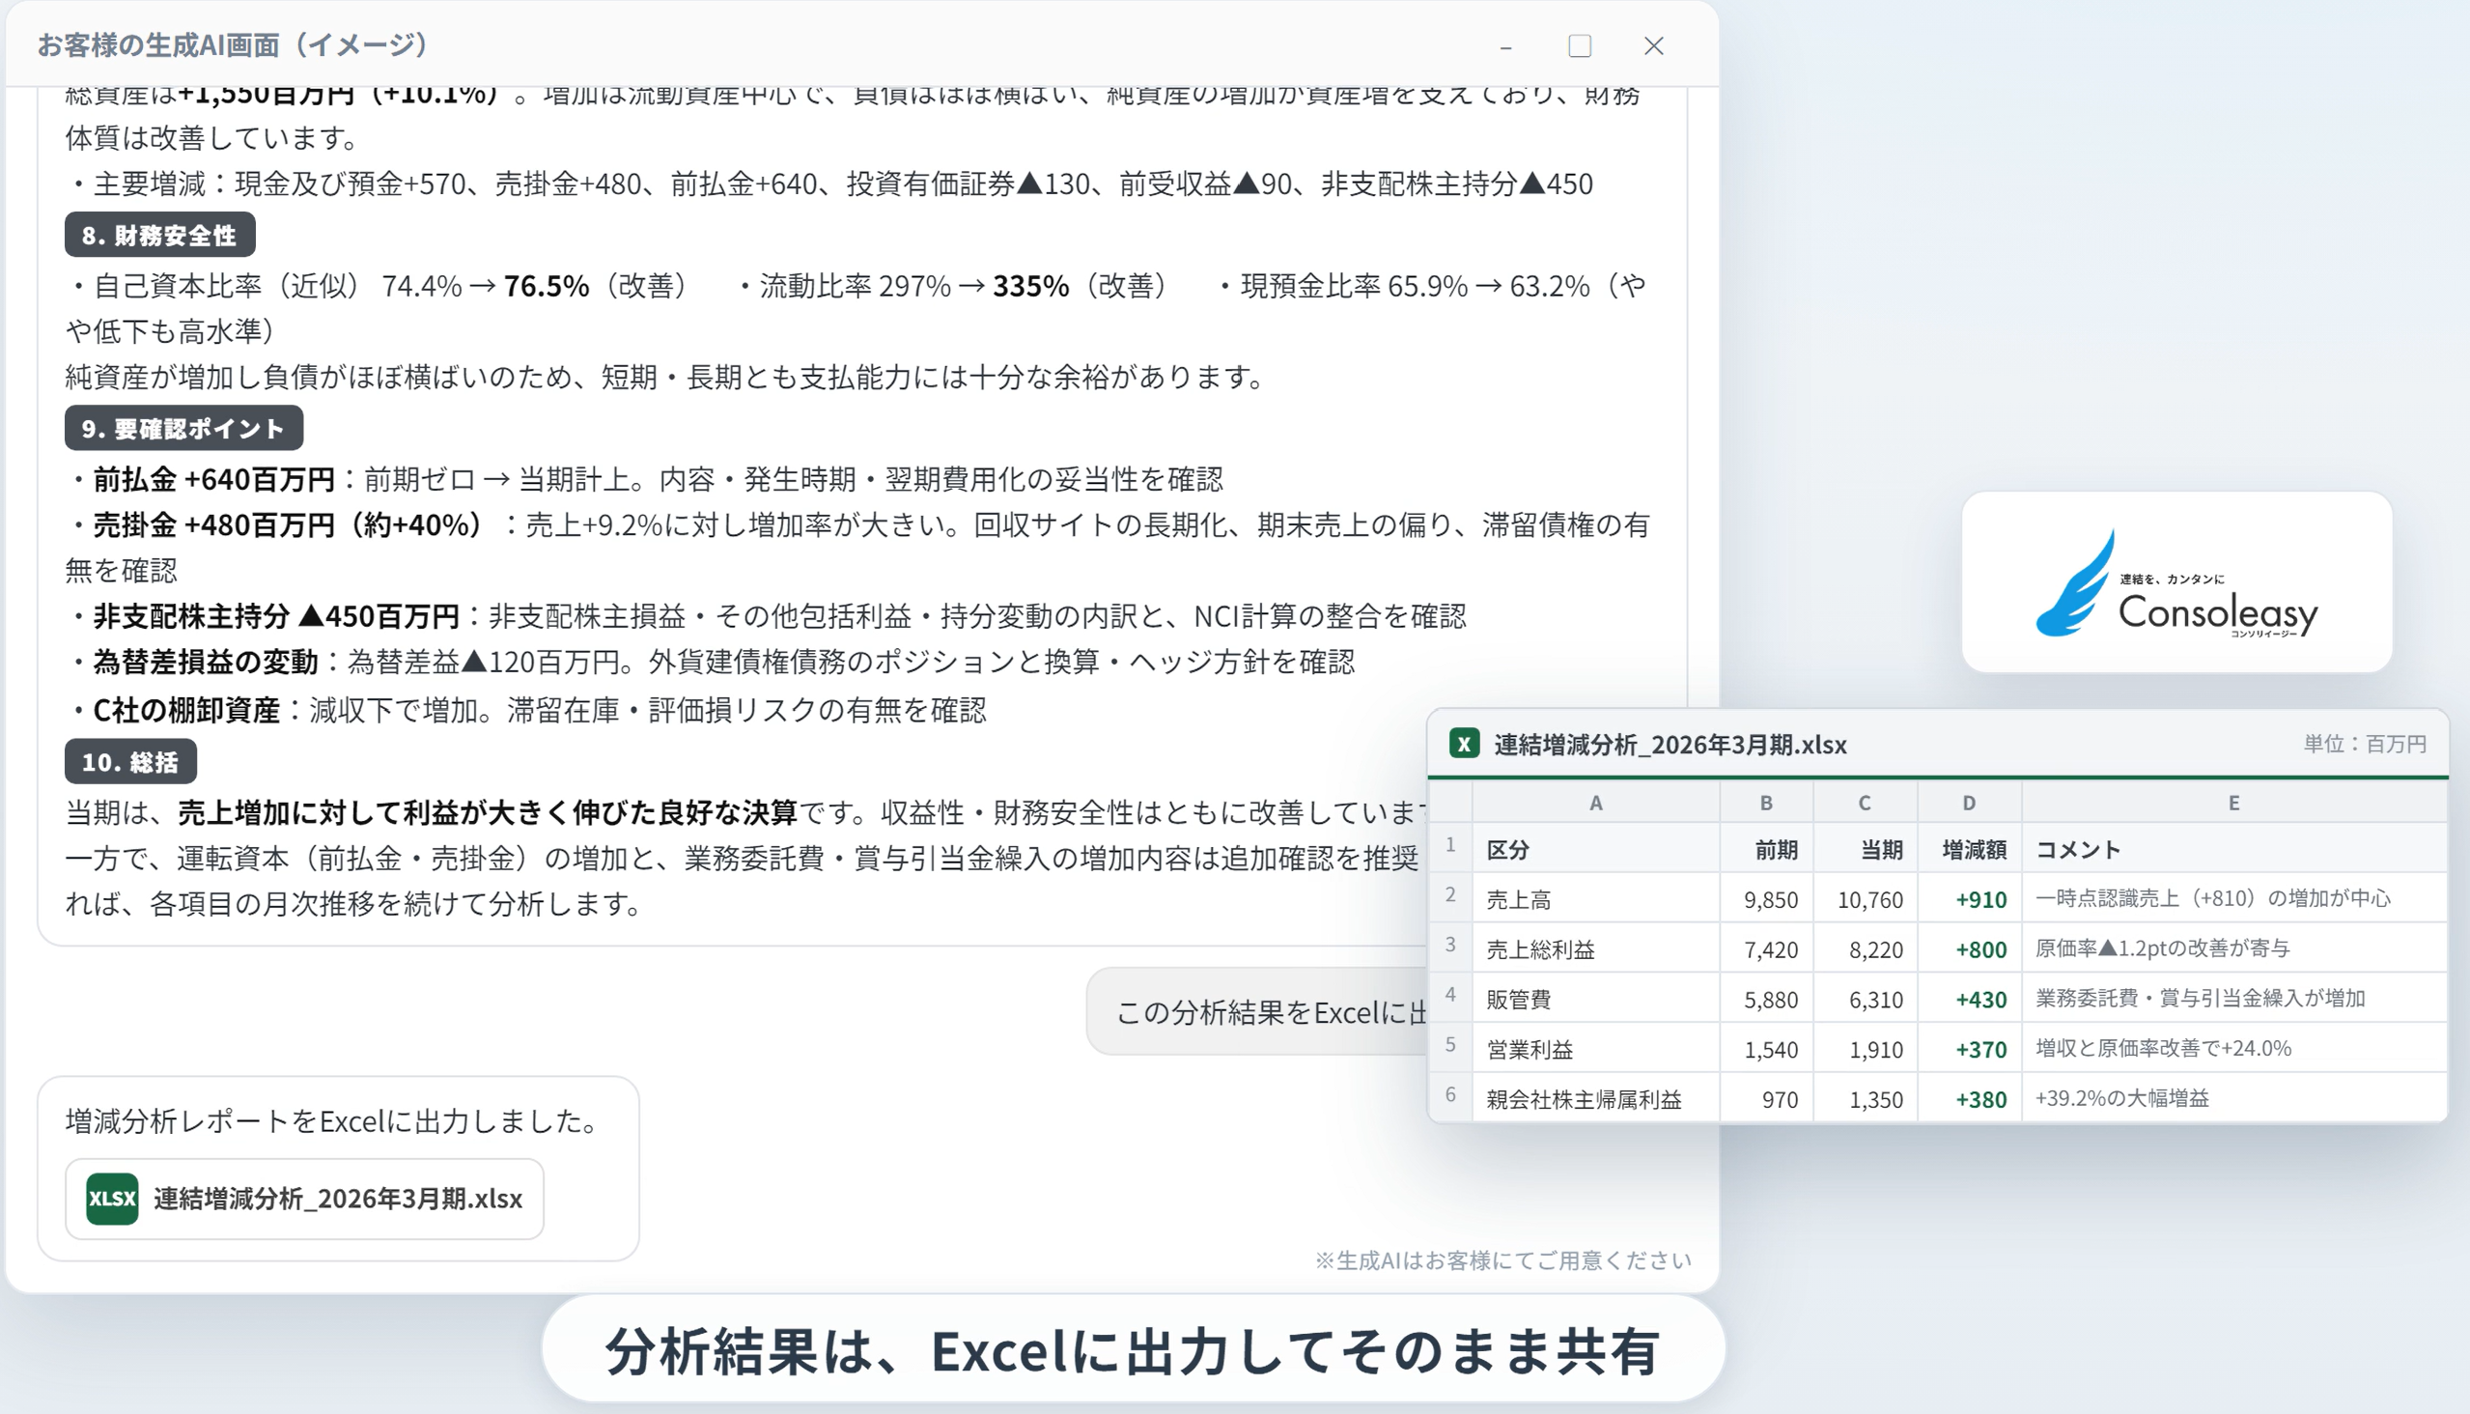Image resolution: width=2470 pixels, height=1414 pixels.
Task: Select row 1 header in spreadsheet
Action: coord(1450,847)
